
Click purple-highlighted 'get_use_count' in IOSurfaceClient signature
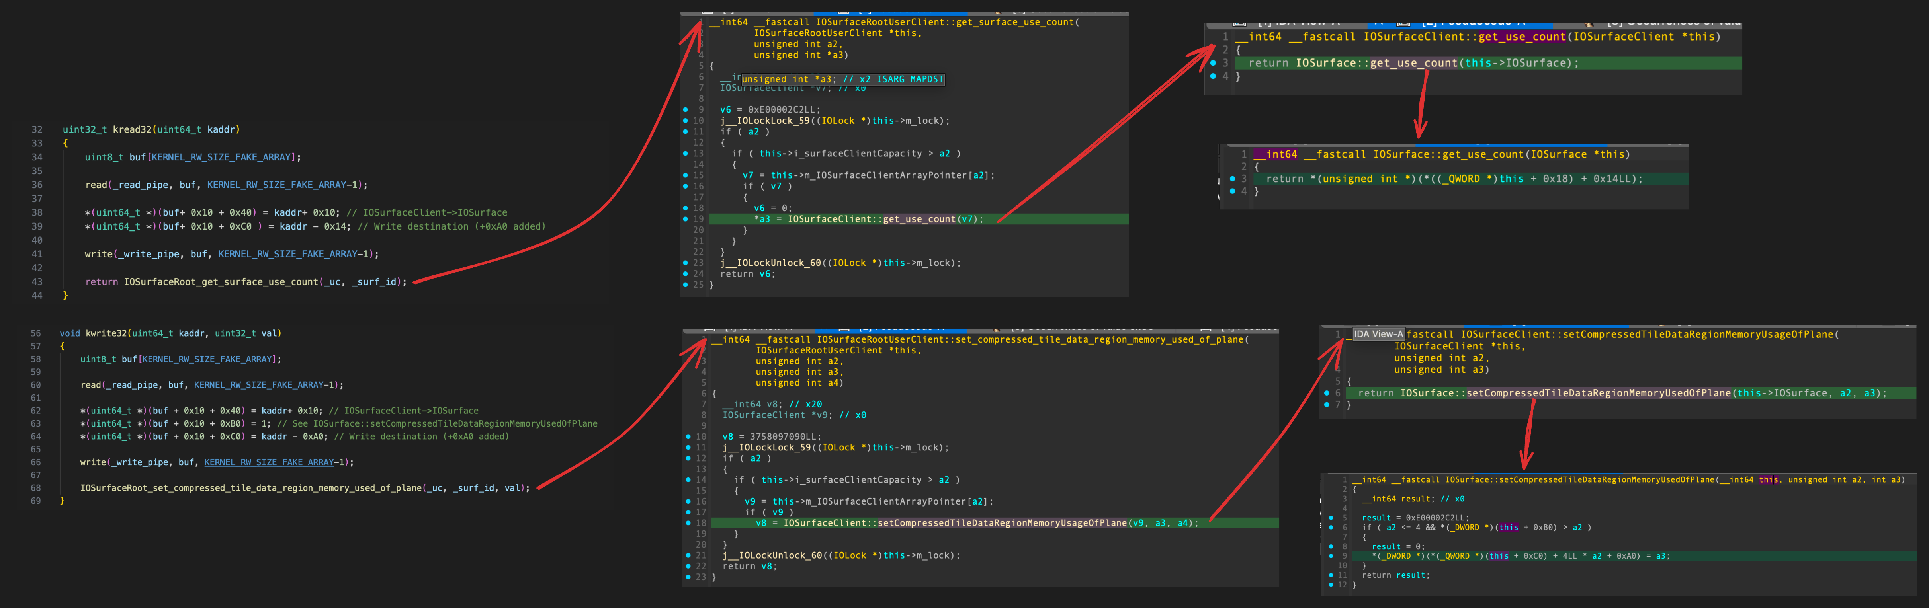(1522, 37)
